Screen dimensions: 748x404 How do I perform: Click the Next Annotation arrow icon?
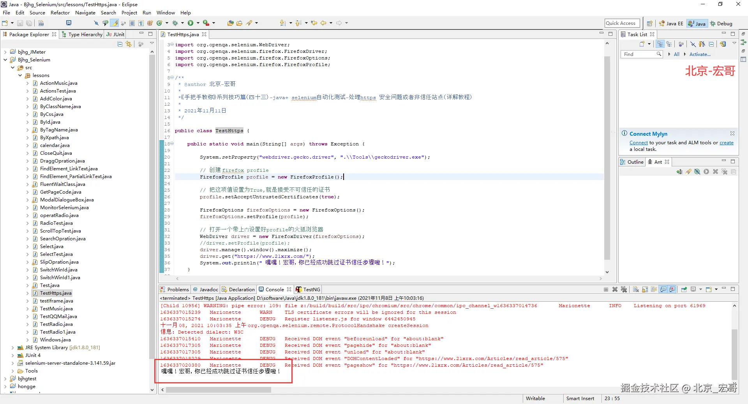(283, 23)
